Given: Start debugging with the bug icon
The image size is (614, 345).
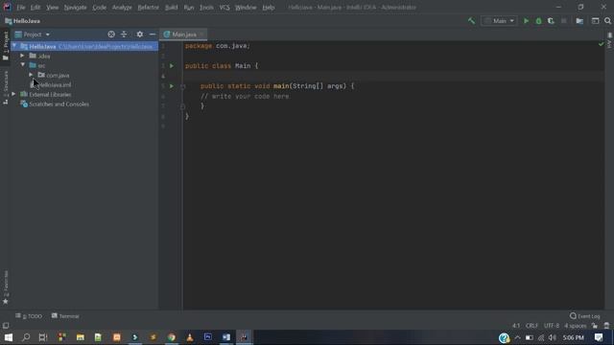Looking at the screenshot, I should coord(538,21).
